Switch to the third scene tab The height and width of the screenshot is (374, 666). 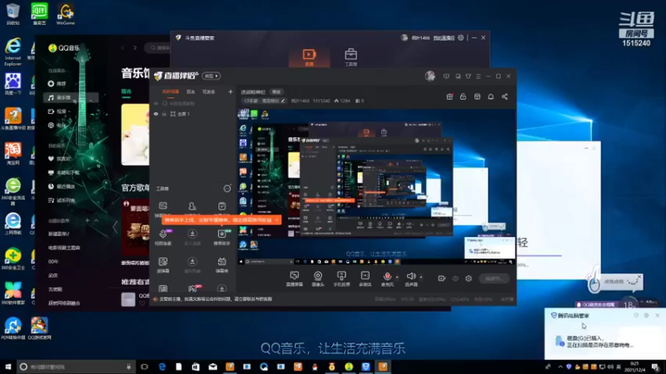[x=209, y=91]
